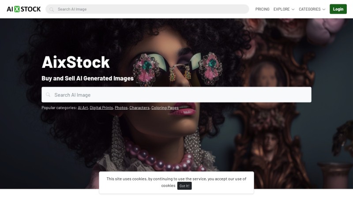Focus the header Search AI Image field
This screenshot has height=198, width=353.
(x=147, y=9)
